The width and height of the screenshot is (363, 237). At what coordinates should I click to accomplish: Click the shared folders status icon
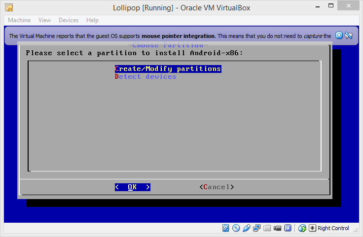point(267,228)
